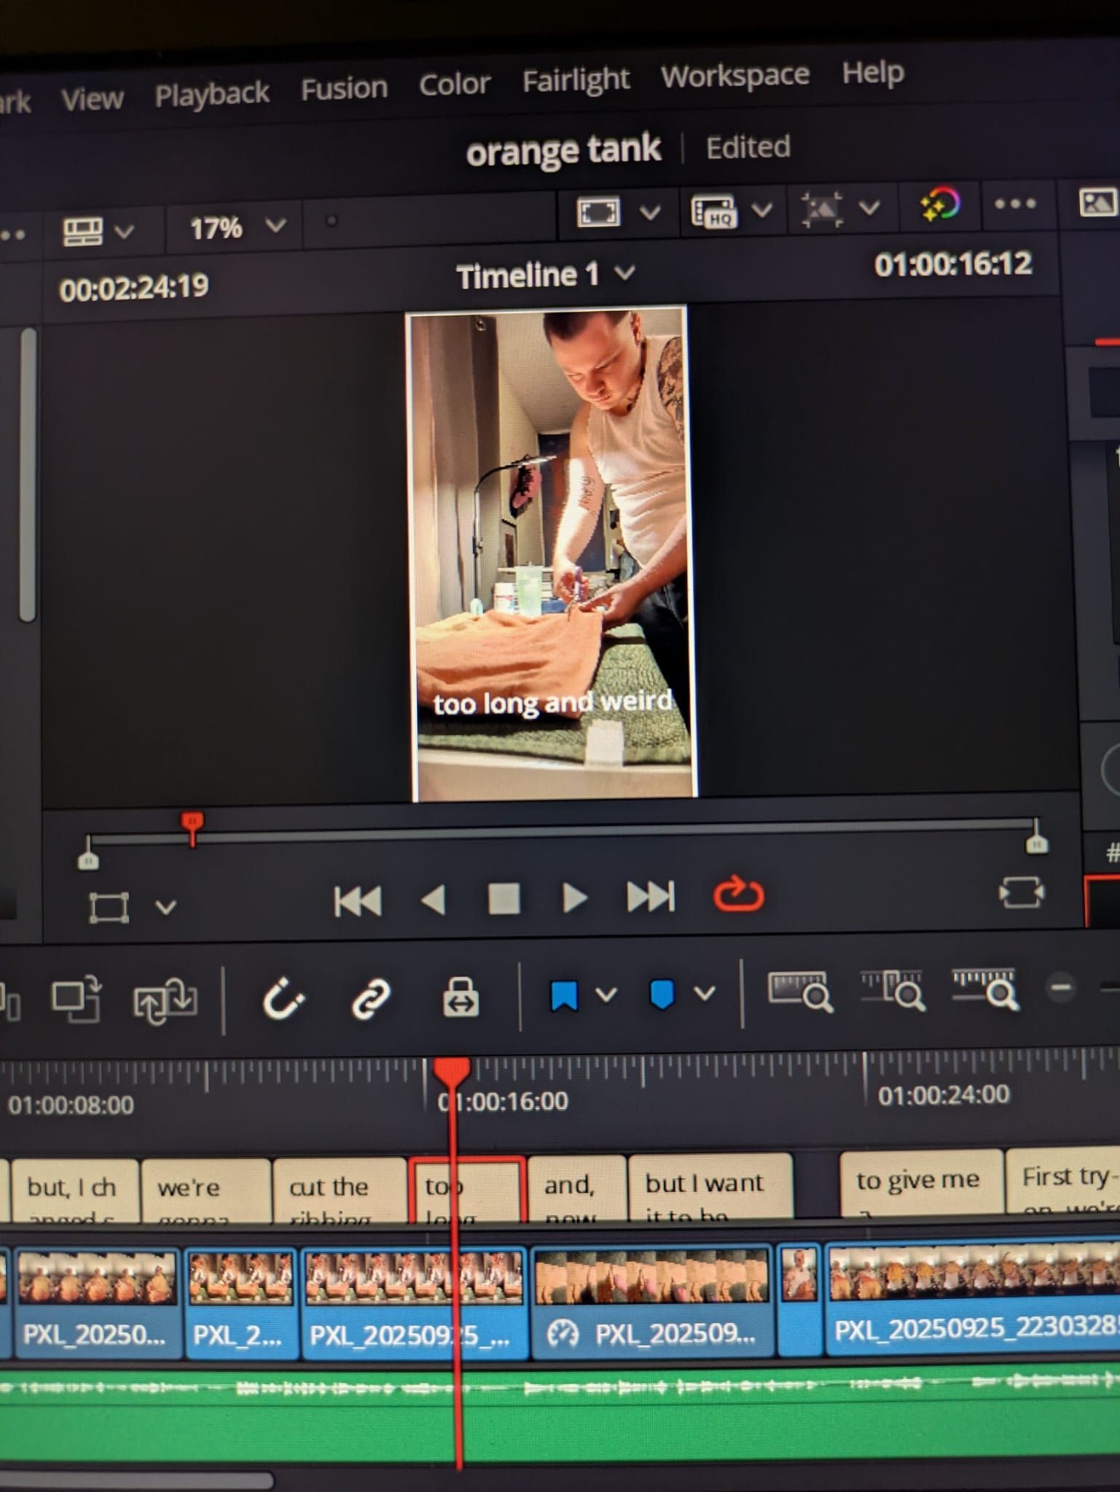Expand the marker color chevron
Screen dimensions: 1120x1492
[704, 992]
